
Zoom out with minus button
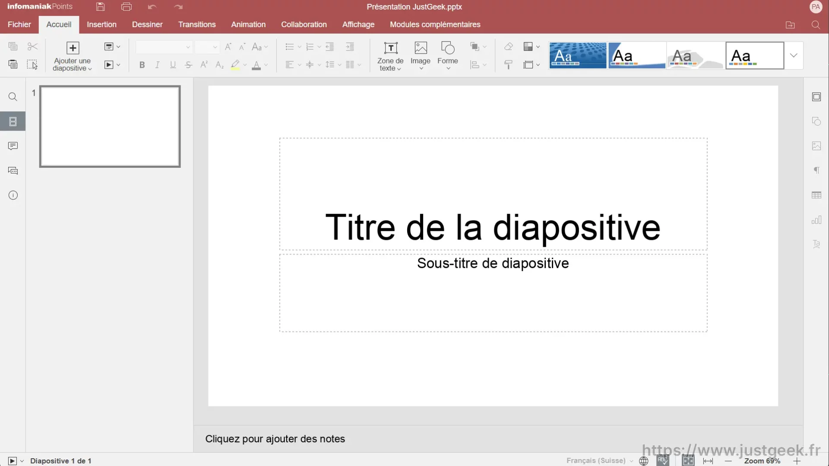(728, 461)
